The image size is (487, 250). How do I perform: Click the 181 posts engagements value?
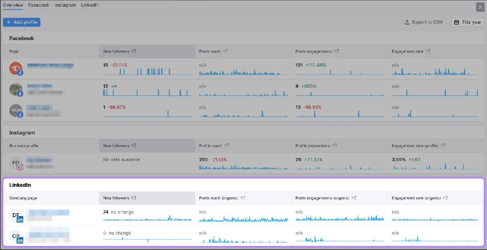[x=300, y=65]
